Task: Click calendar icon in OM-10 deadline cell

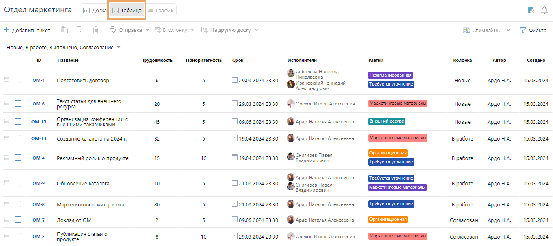Action: pos(234,121)
